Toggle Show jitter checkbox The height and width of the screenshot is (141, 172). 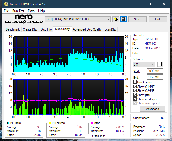tap(135, 95)
